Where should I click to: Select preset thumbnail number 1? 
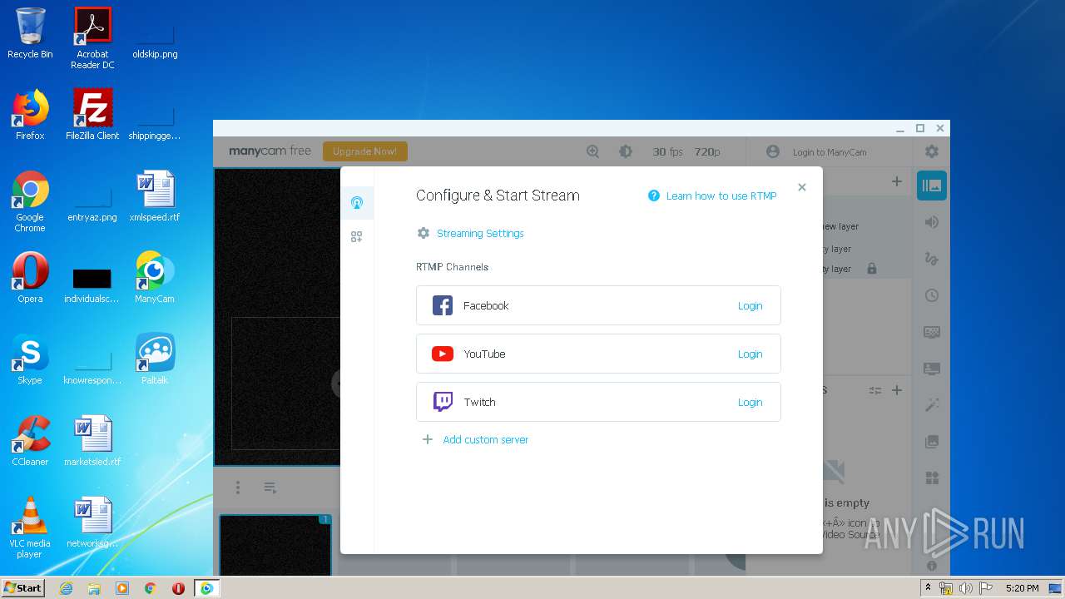click(x=275, y=546)
